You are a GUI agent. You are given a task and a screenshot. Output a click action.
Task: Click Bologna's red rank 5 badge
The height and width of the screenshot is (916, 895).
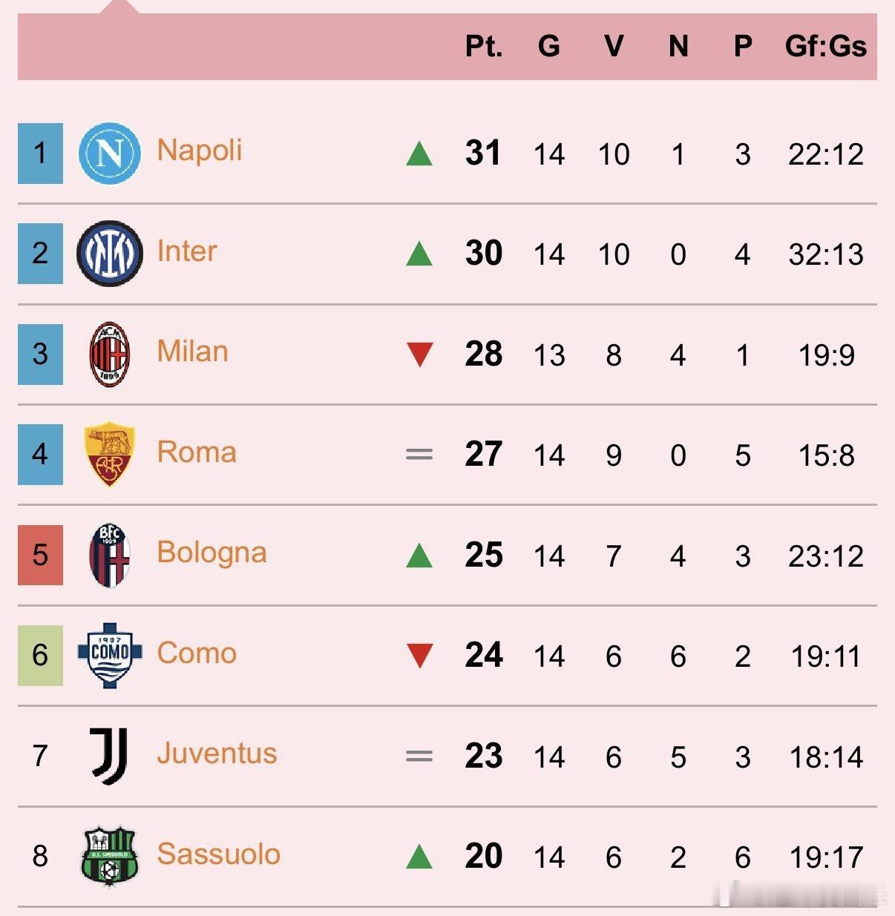(x=40, y=555)
